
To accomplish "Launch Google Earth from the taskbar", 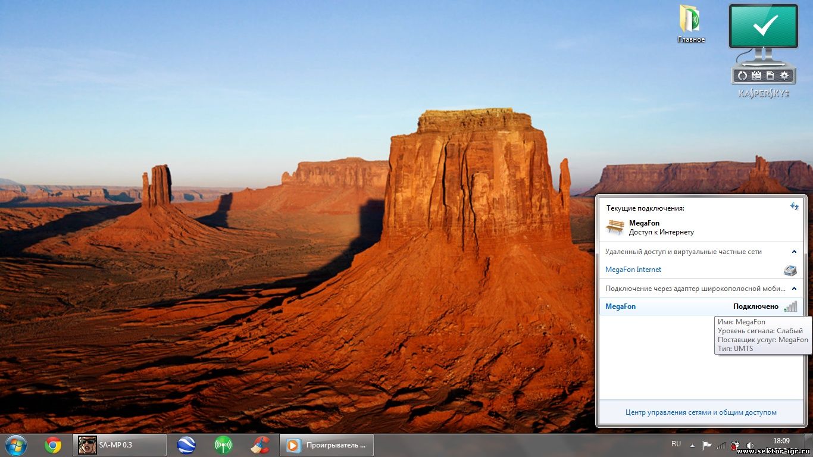I will (x=186, y=445).
